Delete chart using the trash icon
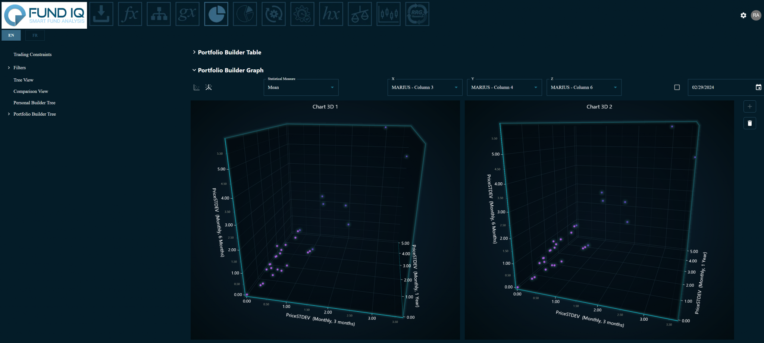 click(749, 123)
